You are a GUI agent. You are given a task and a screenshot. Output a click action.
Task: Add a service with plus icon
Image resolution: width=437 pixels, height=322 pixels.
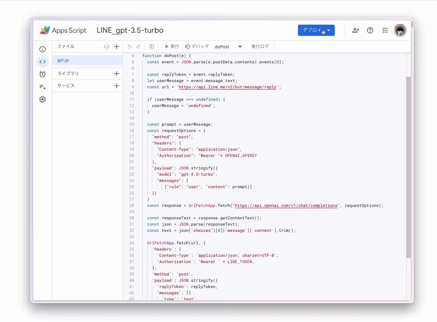[x=117, y=86]
